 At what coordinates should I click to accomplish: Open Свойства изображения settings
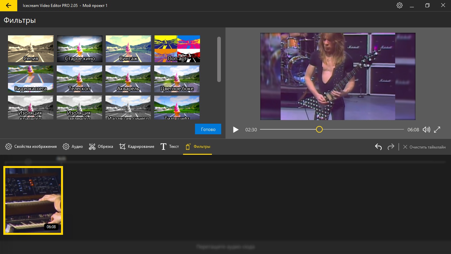pyautogui.click(x=31, y=147)
